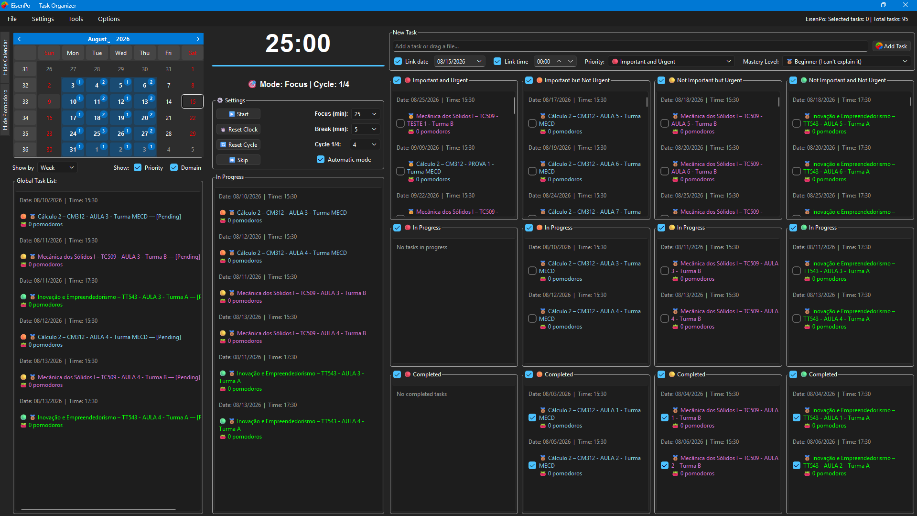
Task: Click the Pomodoro progress bar
Action: point(298,66)
